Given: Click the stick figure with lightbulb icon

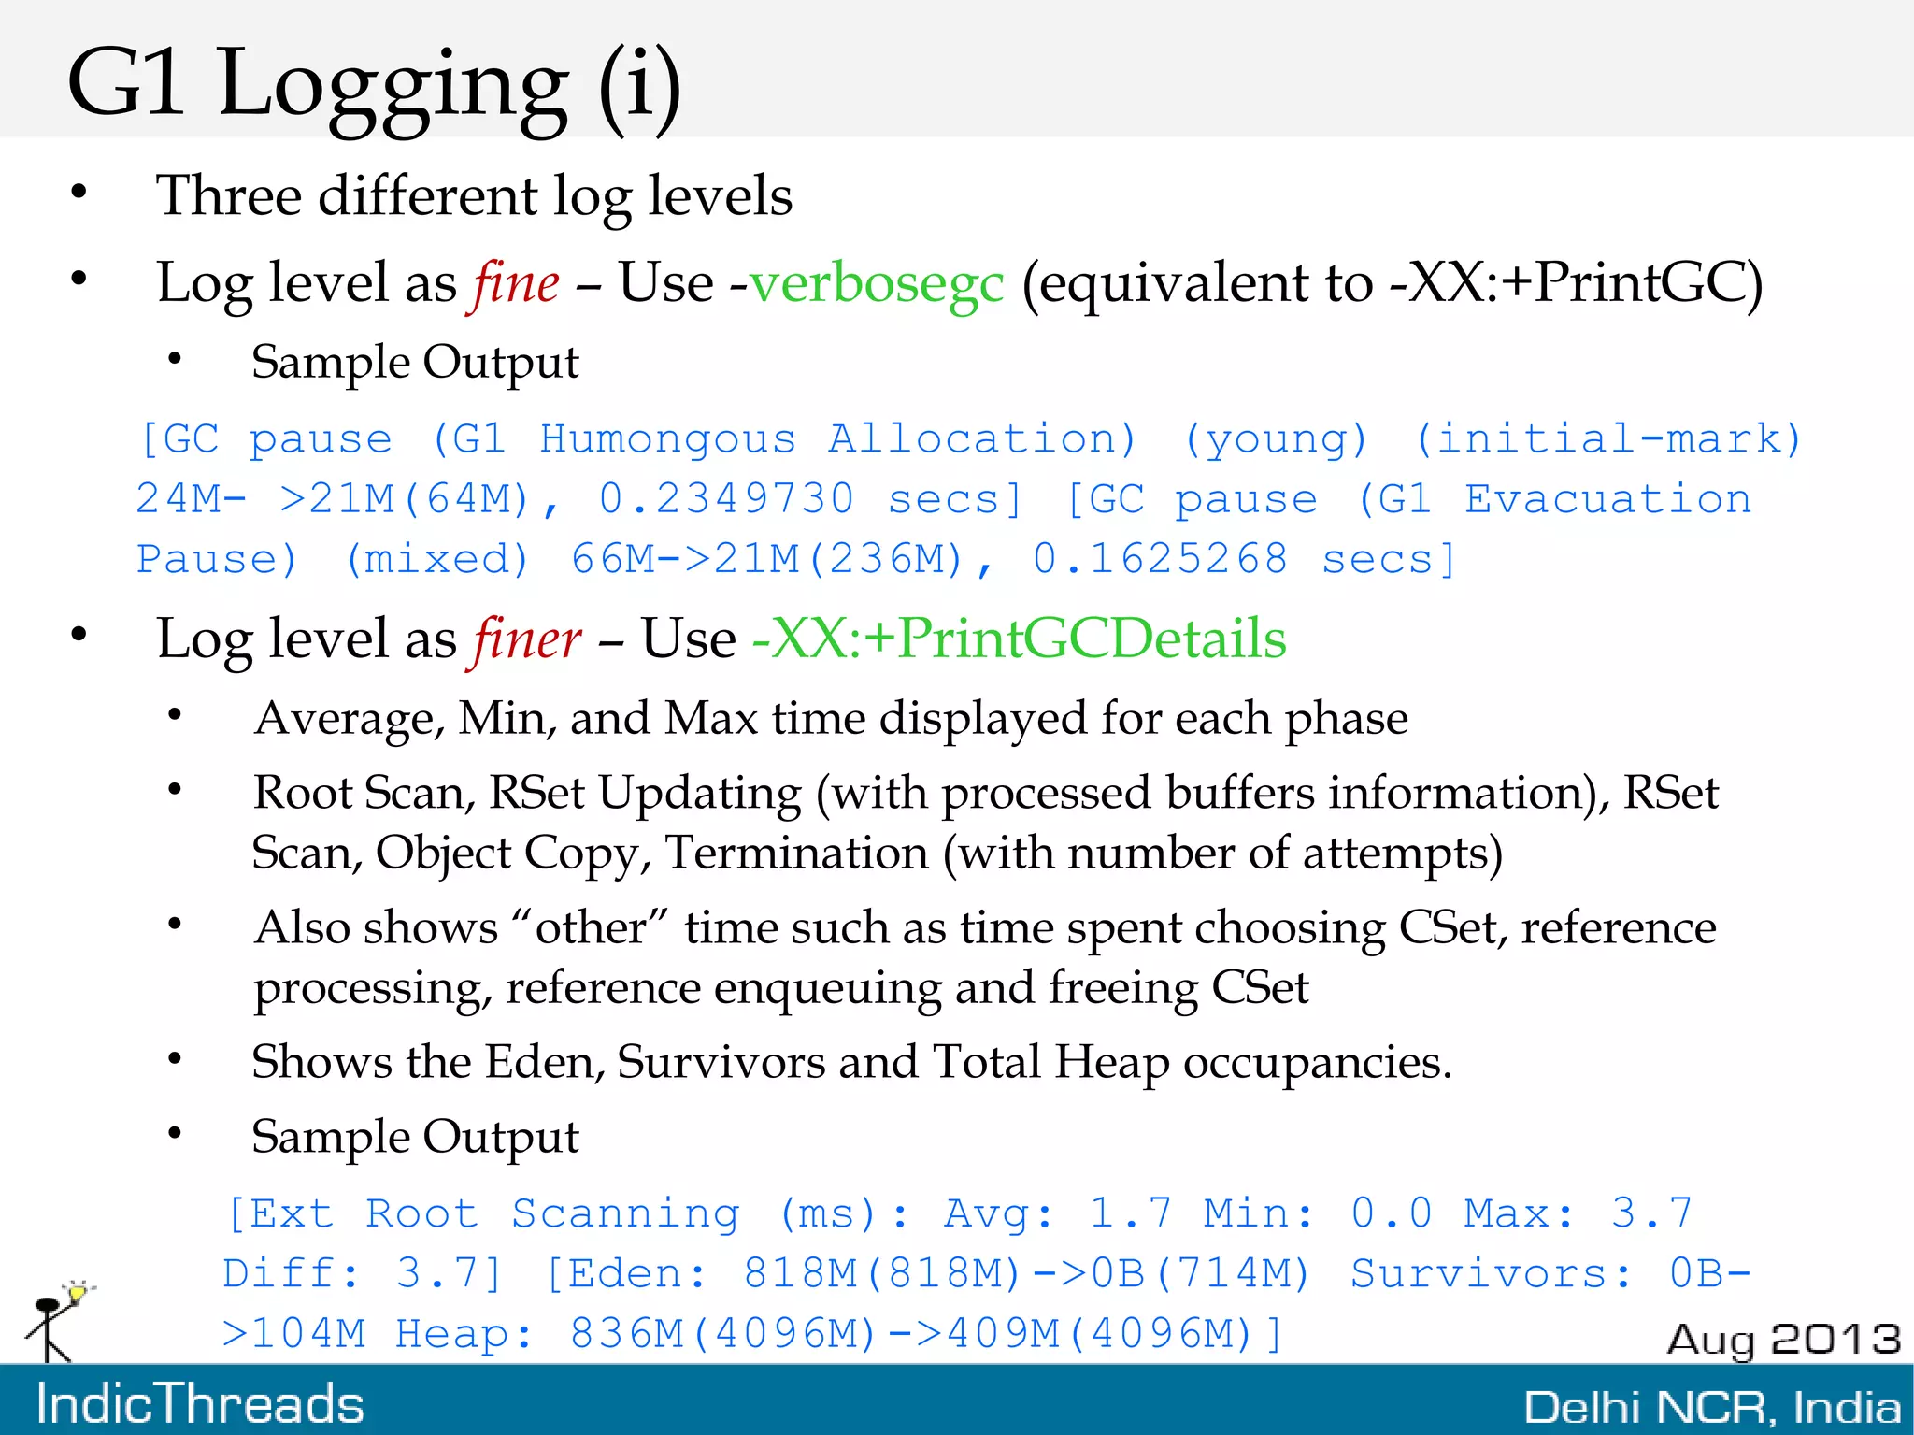Looking at the screenshot, I should point(59,1321).
